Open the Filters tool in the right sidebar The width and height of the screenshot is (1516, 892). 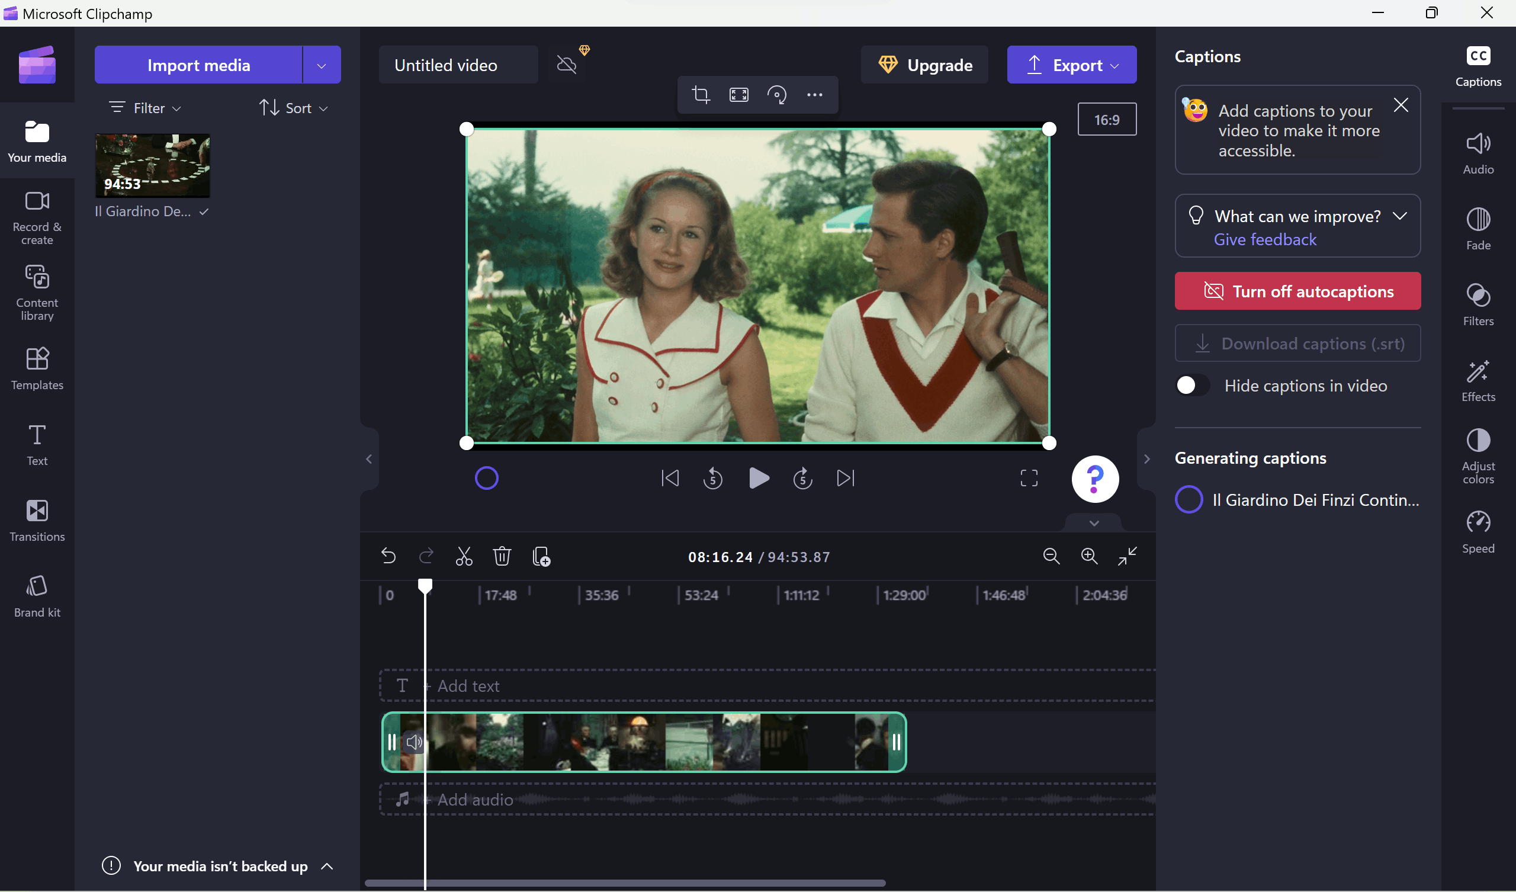coord(1478,304)
